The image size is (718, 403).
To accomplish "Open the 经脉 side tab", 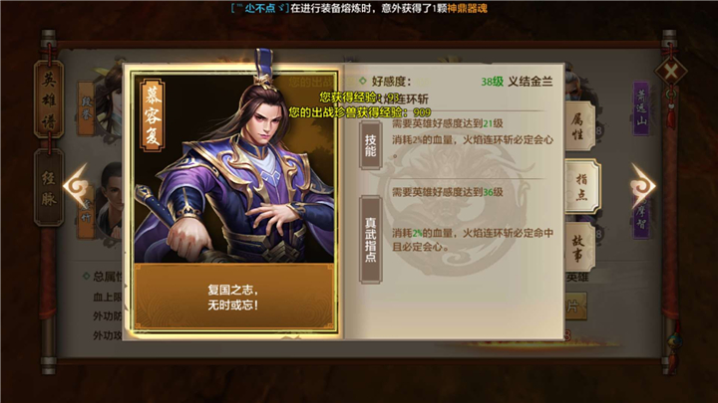I will pyautogui.click(x=49, y=187).
